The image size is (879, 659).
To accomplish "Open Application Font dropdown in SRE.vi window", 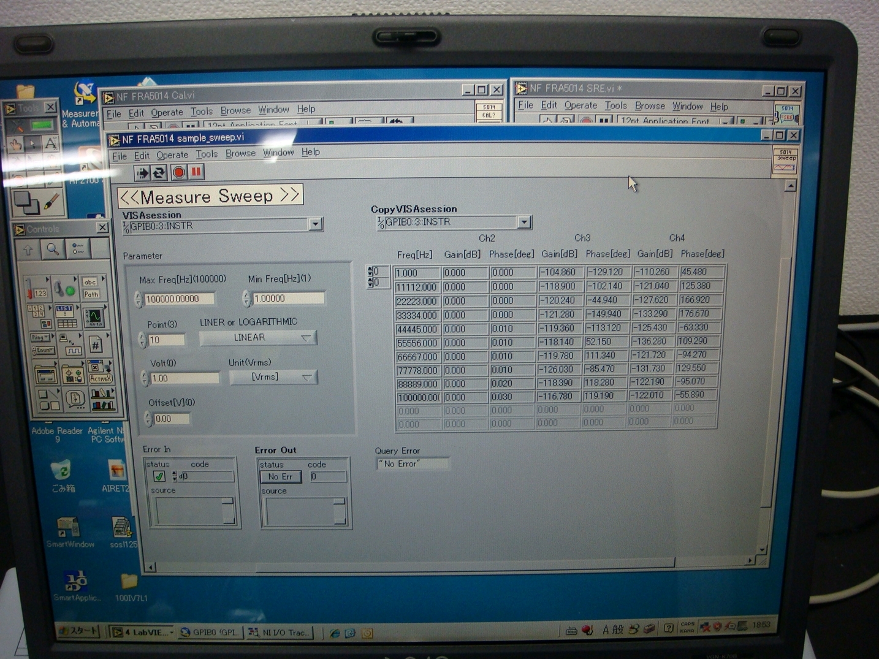I will pos(726,121).
